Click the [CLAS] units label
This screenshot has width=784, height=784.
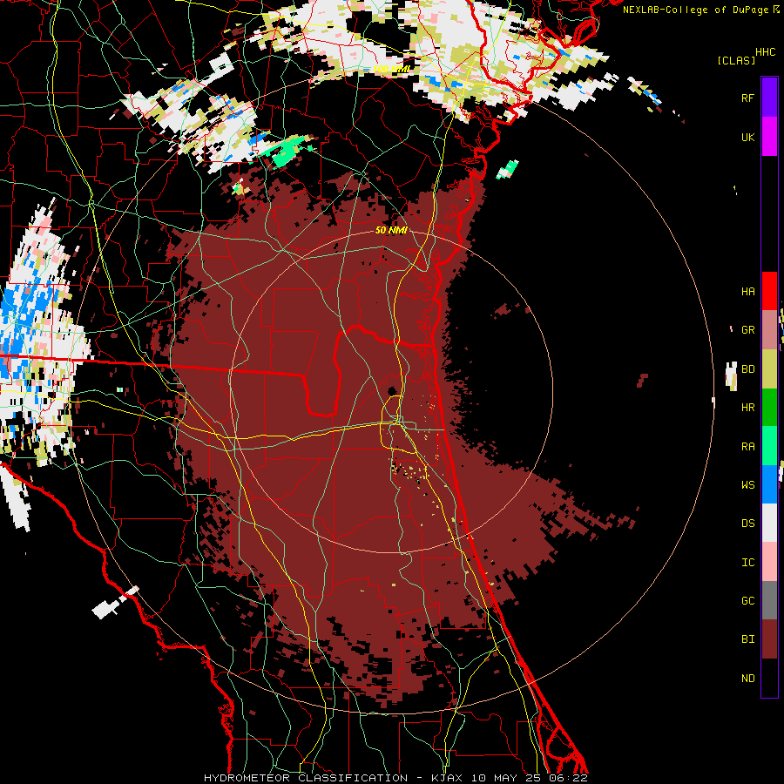[x=736, y=61]
